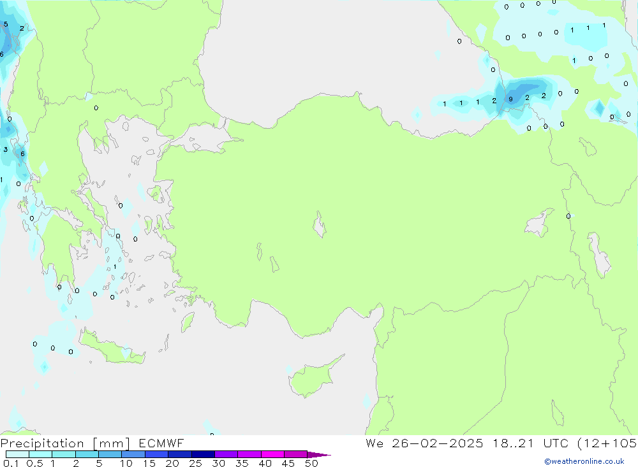Click the '18..21 UTC' time text

[531, 443]
